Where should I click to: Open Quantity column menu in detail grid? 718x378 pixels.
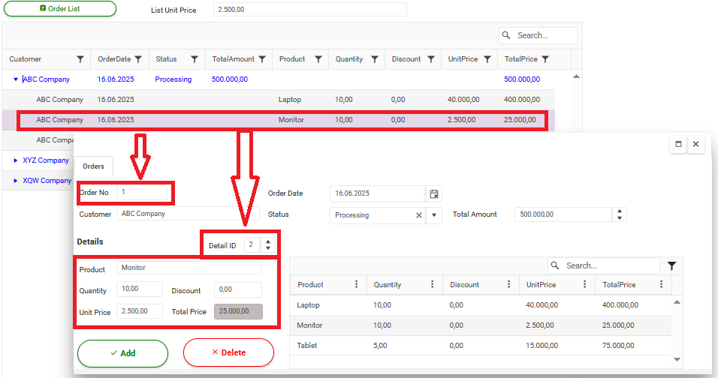433,284
